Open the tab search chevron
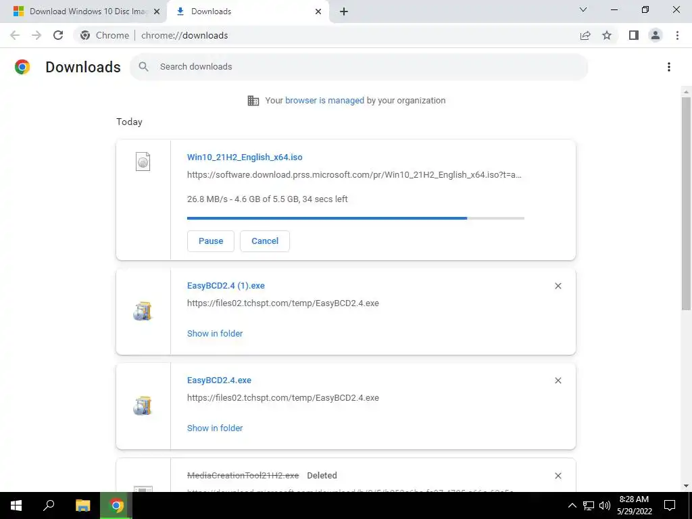 tap(583, 9)
